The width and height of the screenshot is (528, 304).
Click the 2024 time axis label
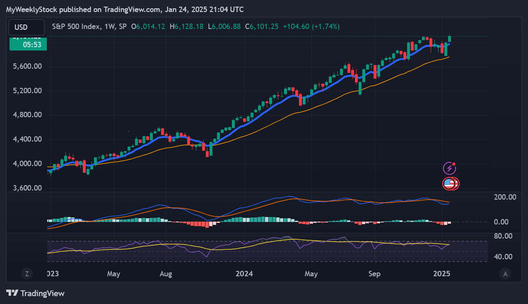(x=244, y=274)
